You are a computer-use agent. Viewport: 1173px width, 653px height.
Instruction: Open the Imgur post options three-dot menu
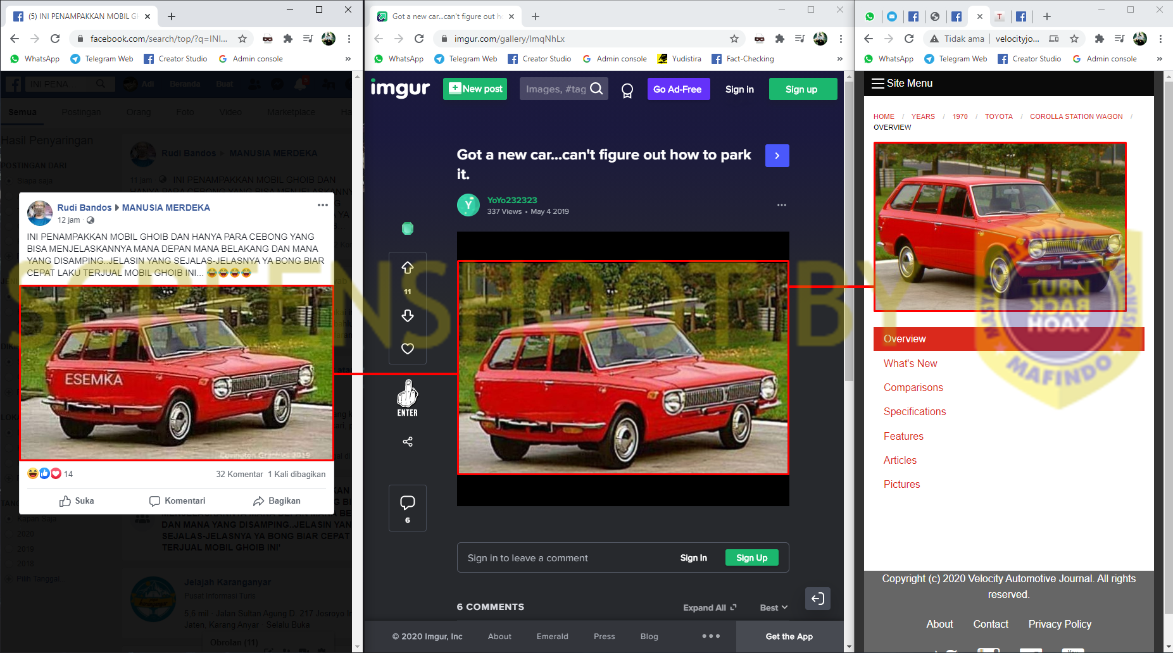(x=782, y=205)
